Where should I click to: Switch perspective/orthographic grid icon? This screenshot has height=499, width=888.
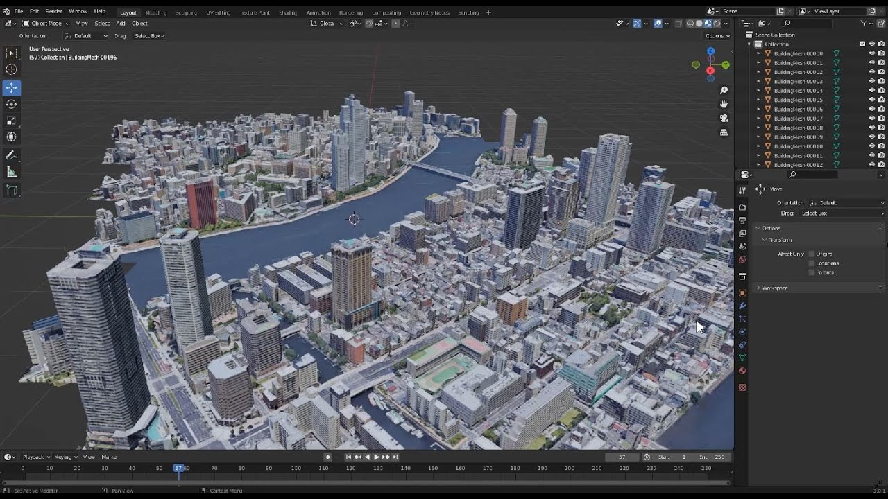pos(724,132)
